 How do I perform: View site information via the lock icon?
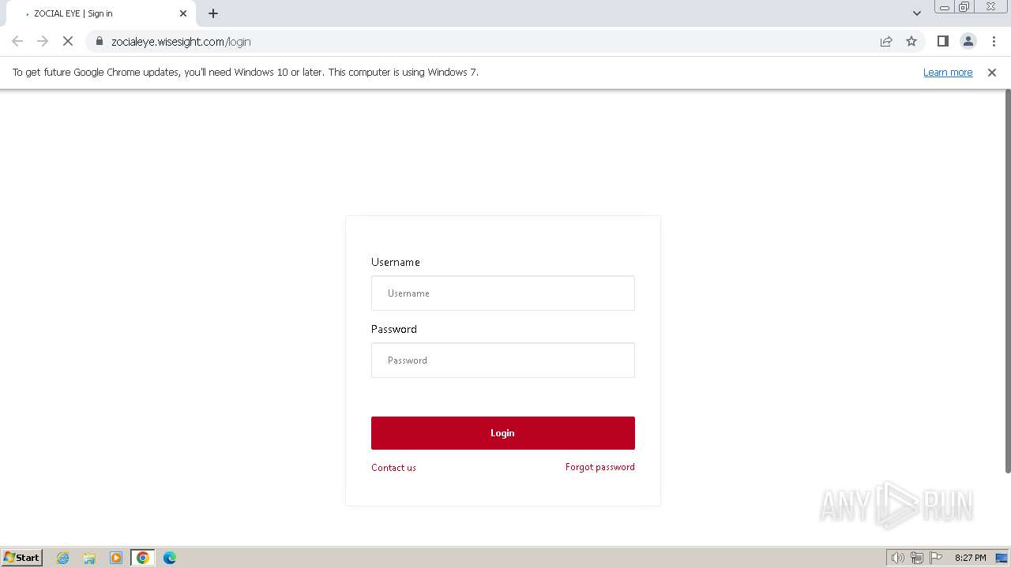click(x=100, y=41)
